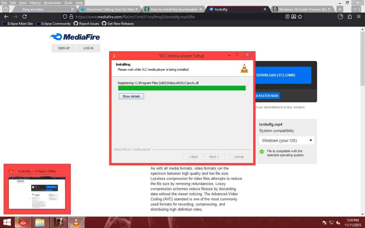Open the Windows Start button
The height and width of the screenshot is (228, 365).
pyautogui.click(x=7, y=222)
